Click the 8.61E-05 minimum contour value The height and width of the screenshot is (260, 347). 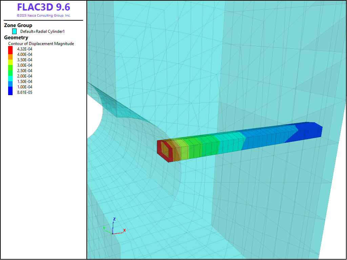click(x=25, y=92)
